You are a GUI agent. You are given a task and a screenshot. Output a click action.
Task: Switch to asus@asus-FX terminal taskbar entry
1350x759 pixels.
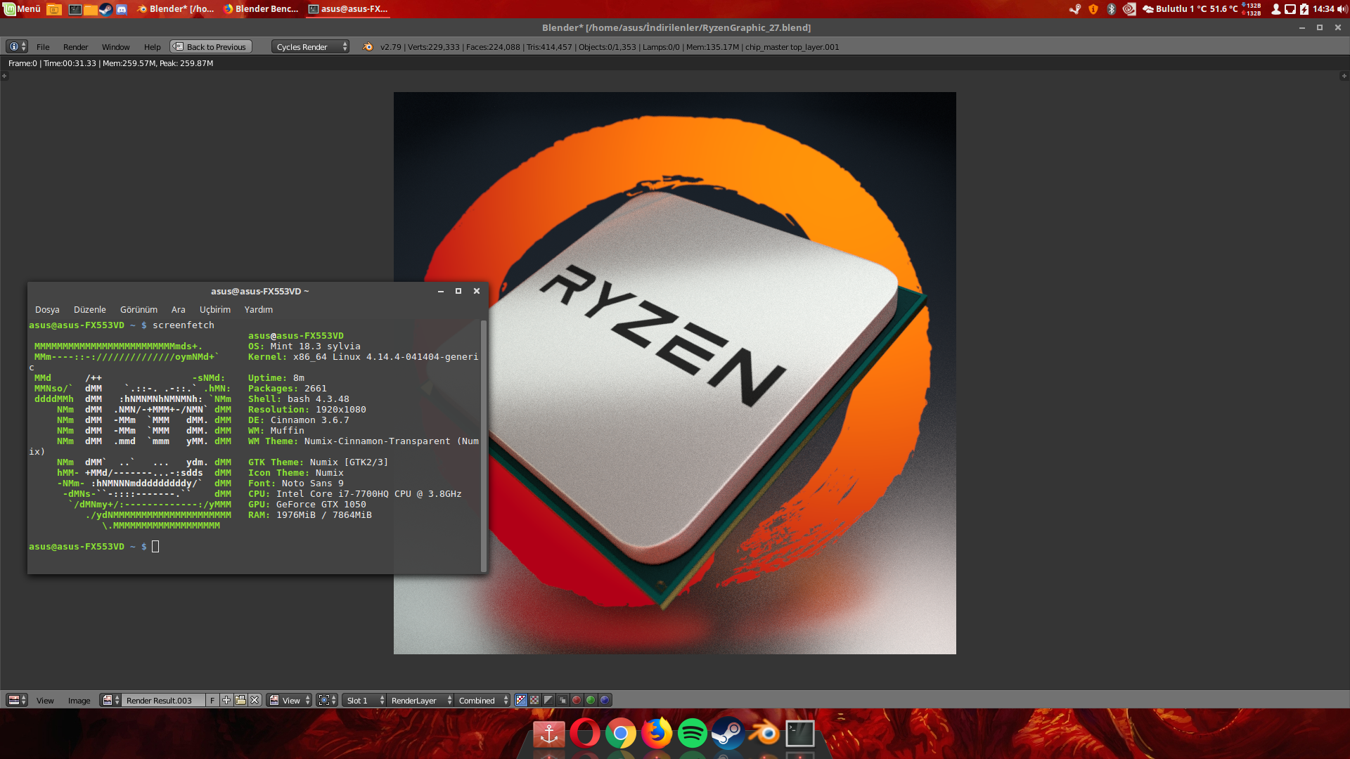(348, 9)
